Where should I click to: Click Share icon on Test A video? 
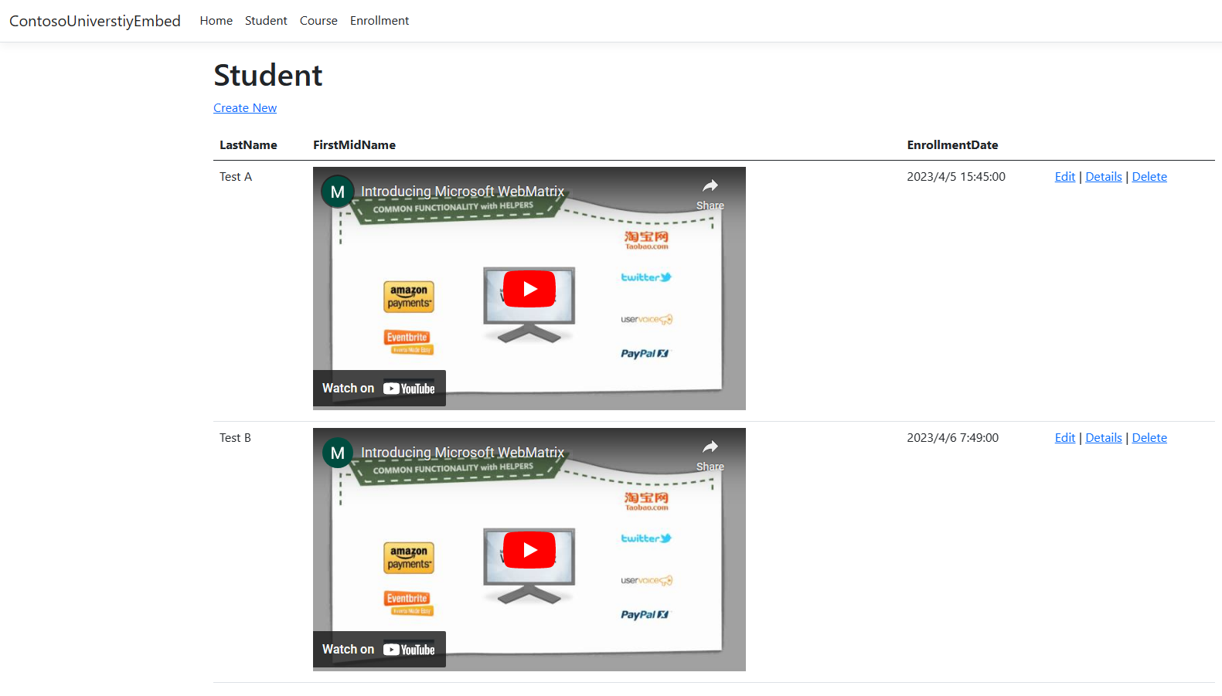point(710,192)
